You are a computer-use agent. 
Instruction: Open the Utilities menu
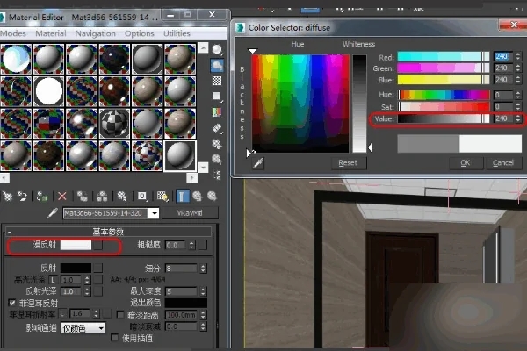[177, 33]
